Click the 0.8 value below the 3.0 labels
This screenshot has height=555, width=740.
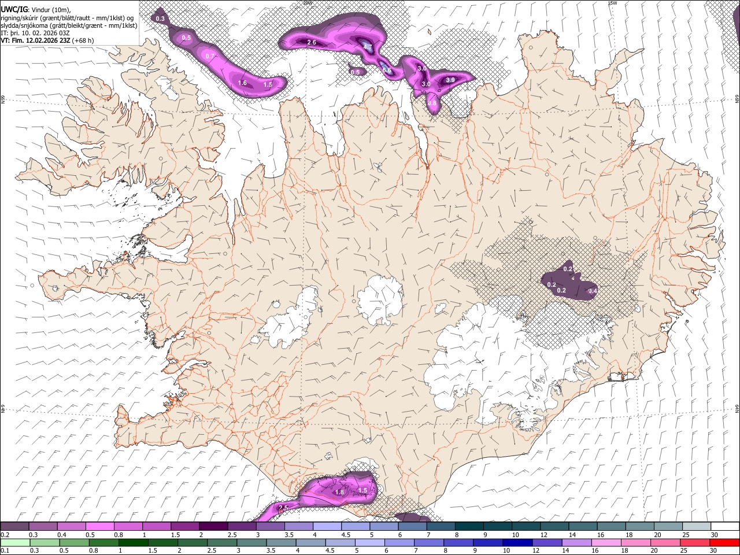click(432, 103)
